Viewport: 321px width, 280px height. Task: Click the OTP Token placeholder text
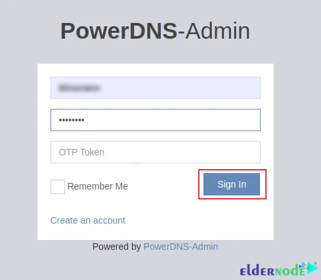click(81, 152)
